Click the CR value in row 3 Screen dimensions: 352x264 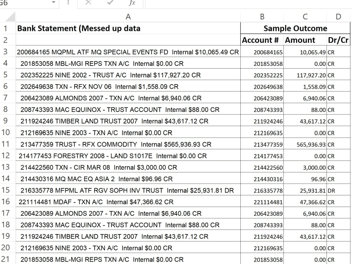click(338, 51)
